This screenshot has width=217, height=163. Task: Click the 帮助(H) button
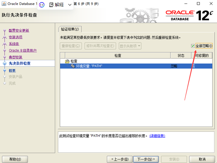pos(15,159)
